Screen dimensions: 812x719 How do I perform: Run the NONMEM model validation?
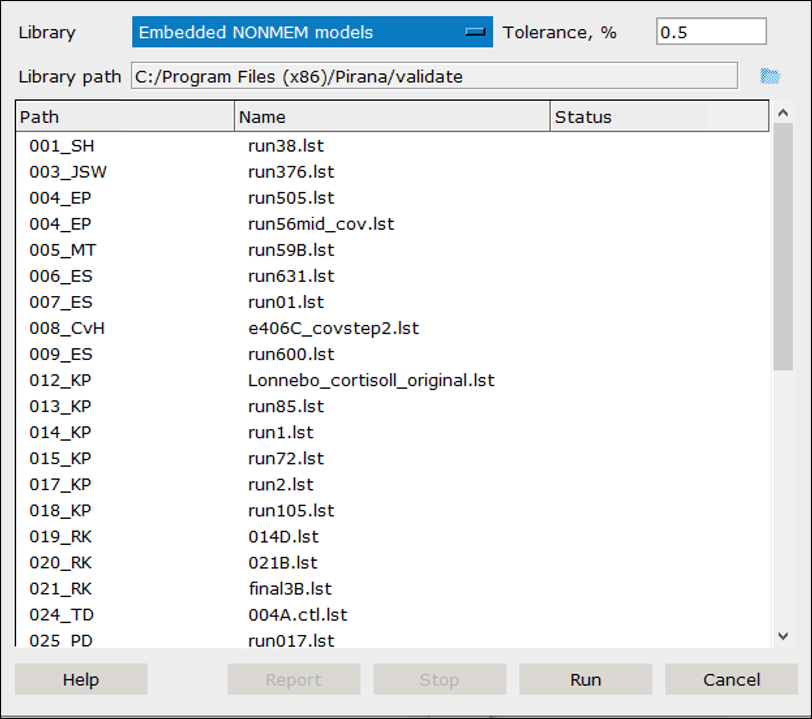585,679
